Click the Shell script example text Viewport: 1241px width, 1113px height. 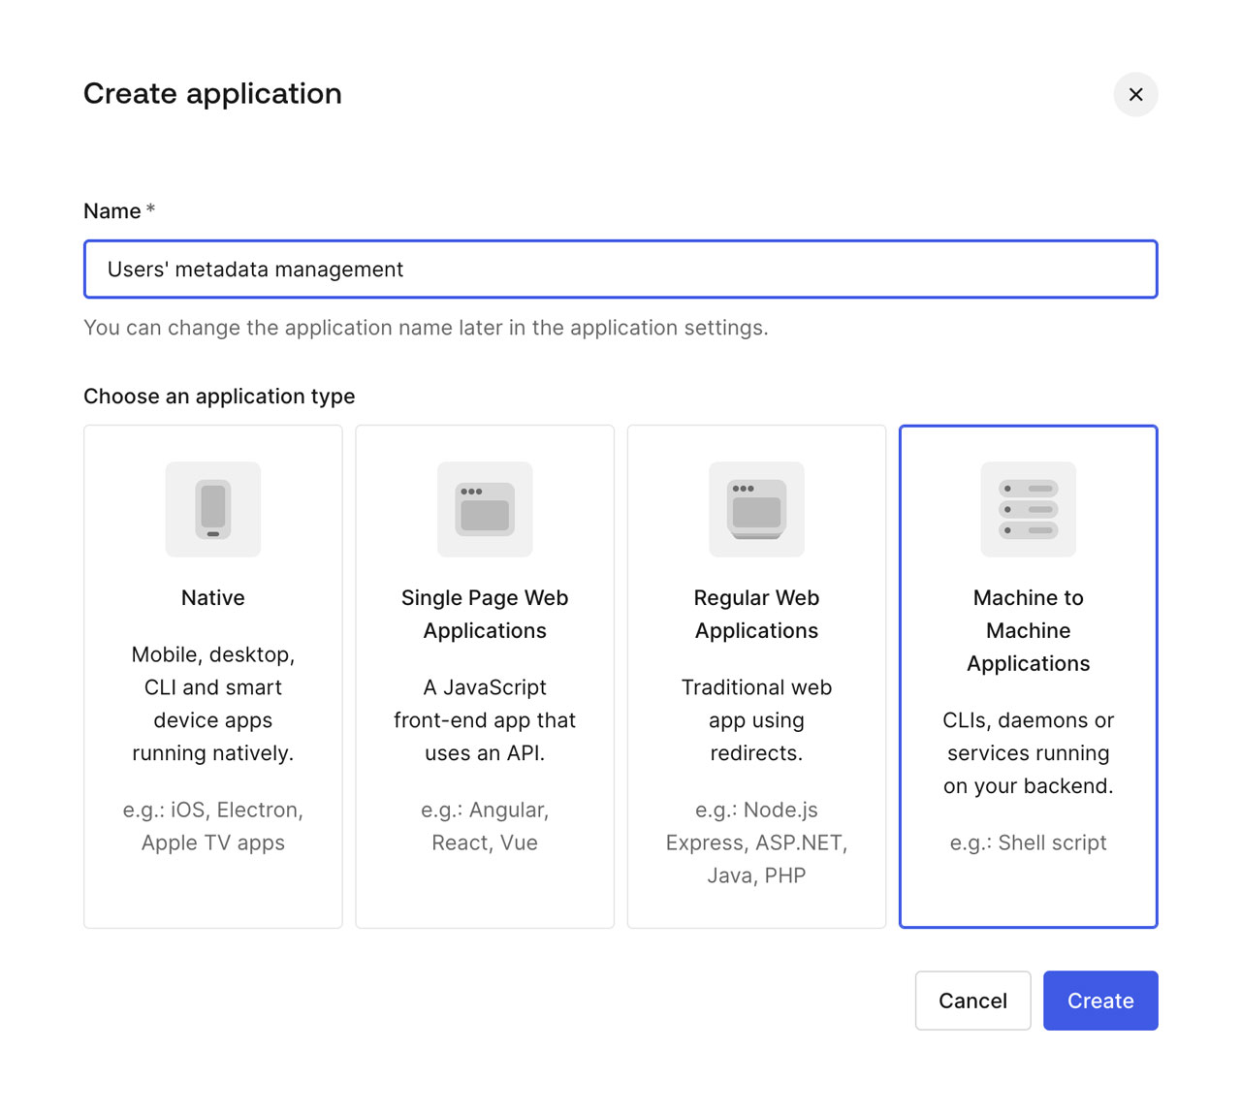(x=1028, y=843)
